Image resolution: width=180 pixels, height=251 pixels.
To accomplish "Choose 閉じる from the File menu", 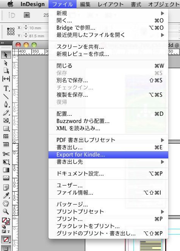I will point(108,66).
